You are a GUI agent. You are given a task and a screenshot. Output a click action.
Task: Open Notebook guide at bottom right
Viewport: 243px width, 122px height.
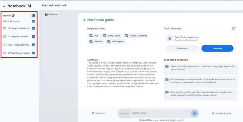(x=221, y=113)
